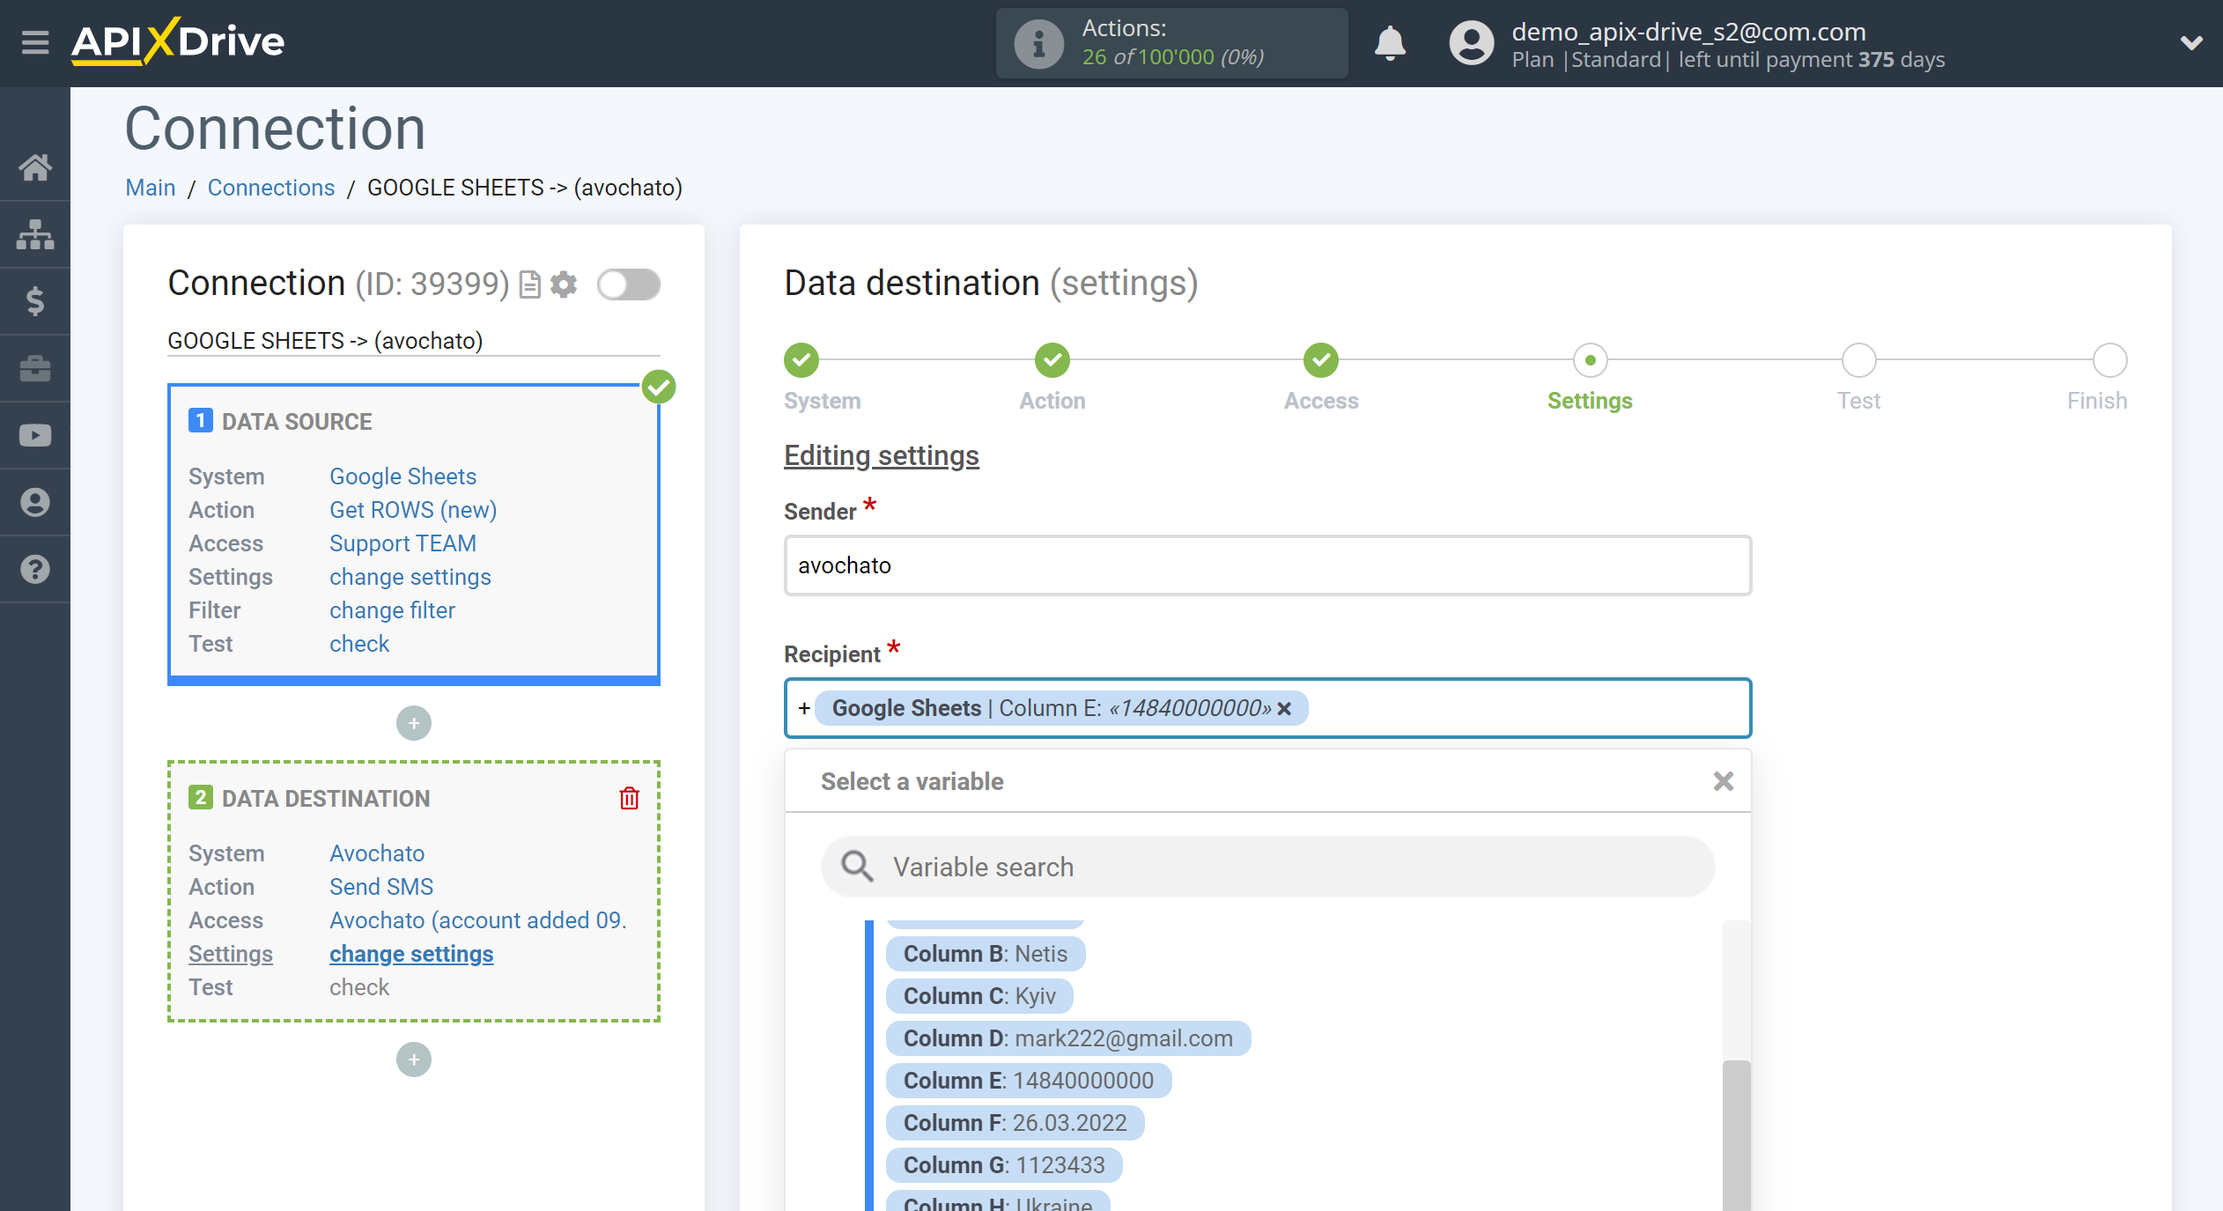Select variable Column B: Netis
The height and width of the screenshot is (1211, 2223).
click(x=986, y=954)
